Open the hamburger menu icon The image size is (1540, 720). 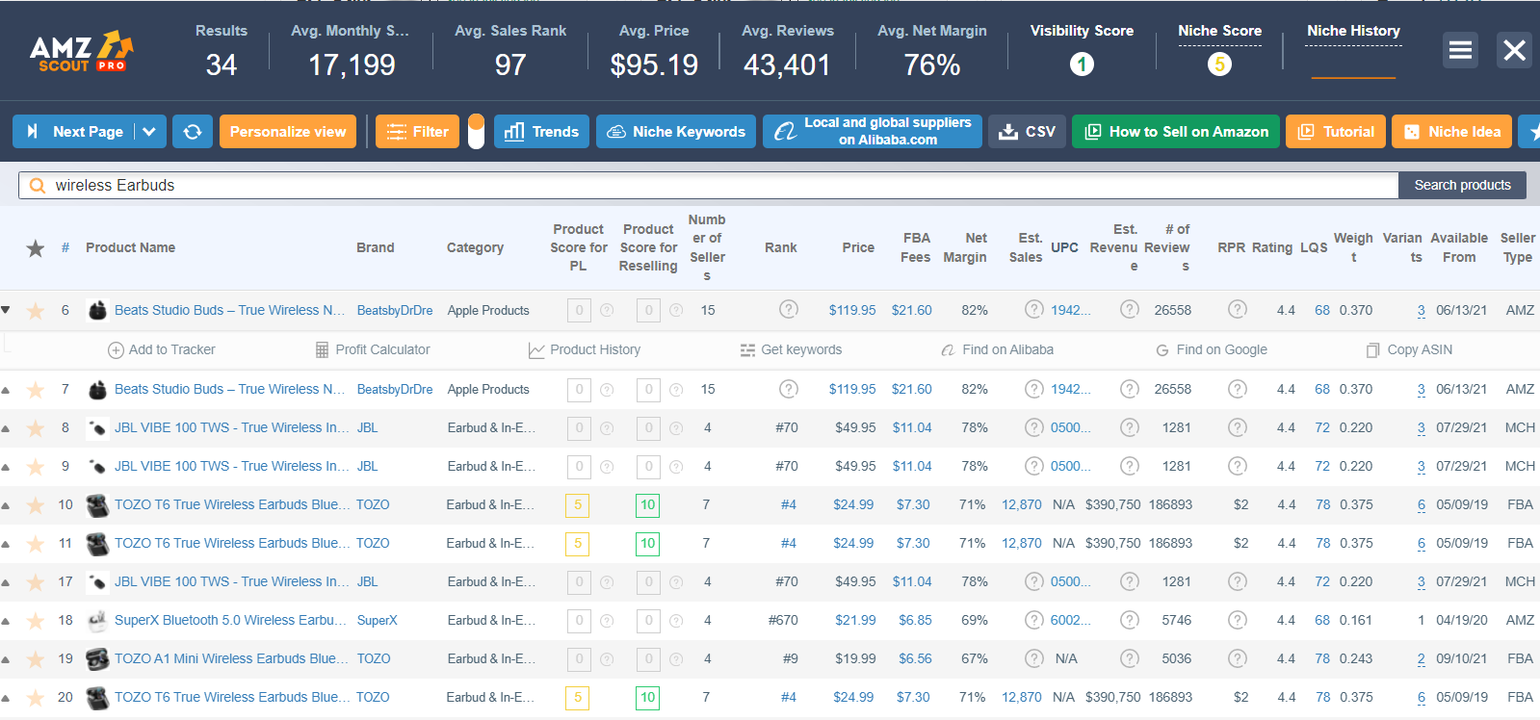coord(1460,50)
